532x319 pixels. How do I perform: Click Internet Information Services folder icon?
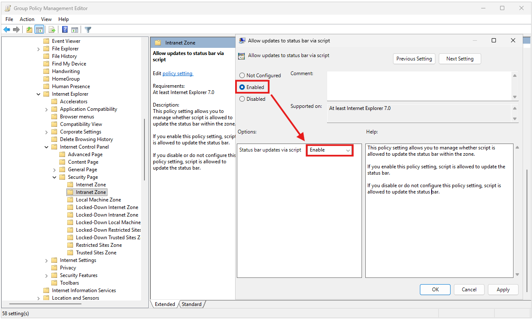46,290
